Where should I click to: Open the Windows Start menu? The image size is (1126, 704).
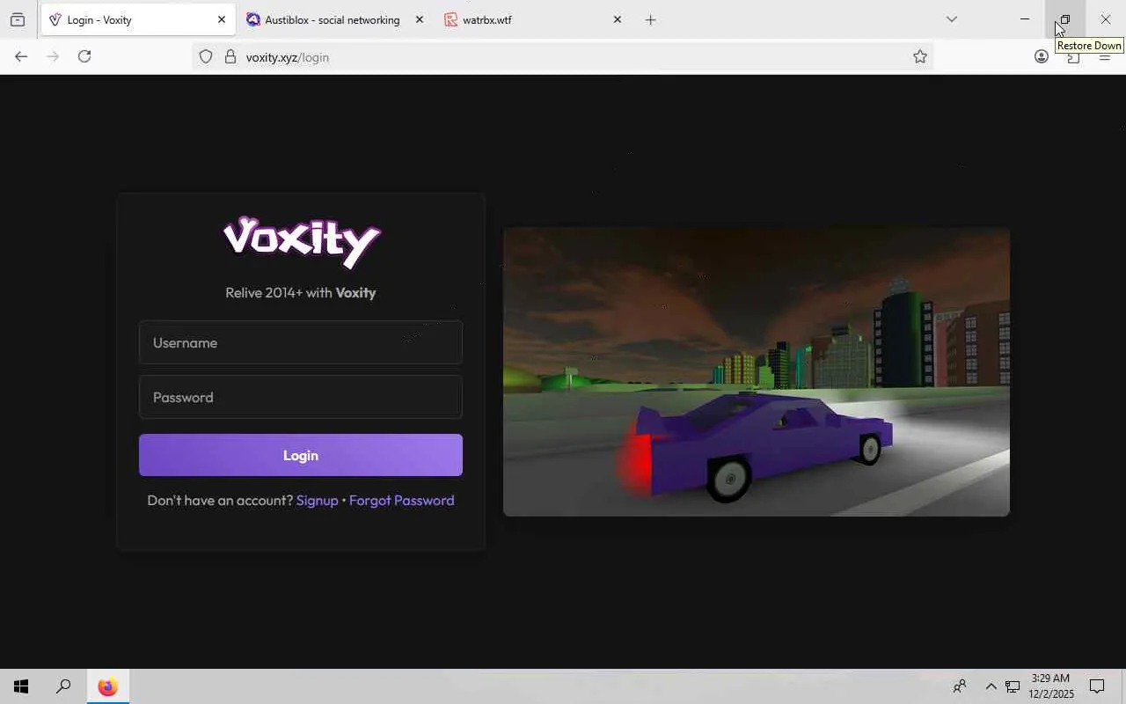[x=21, y=686]
